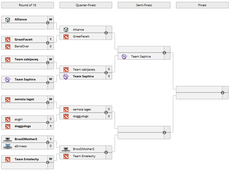Click the eEriness team logo

8,146
